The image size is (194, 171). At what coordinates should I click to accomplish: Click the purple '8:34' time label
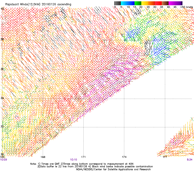tap(190, 160)
